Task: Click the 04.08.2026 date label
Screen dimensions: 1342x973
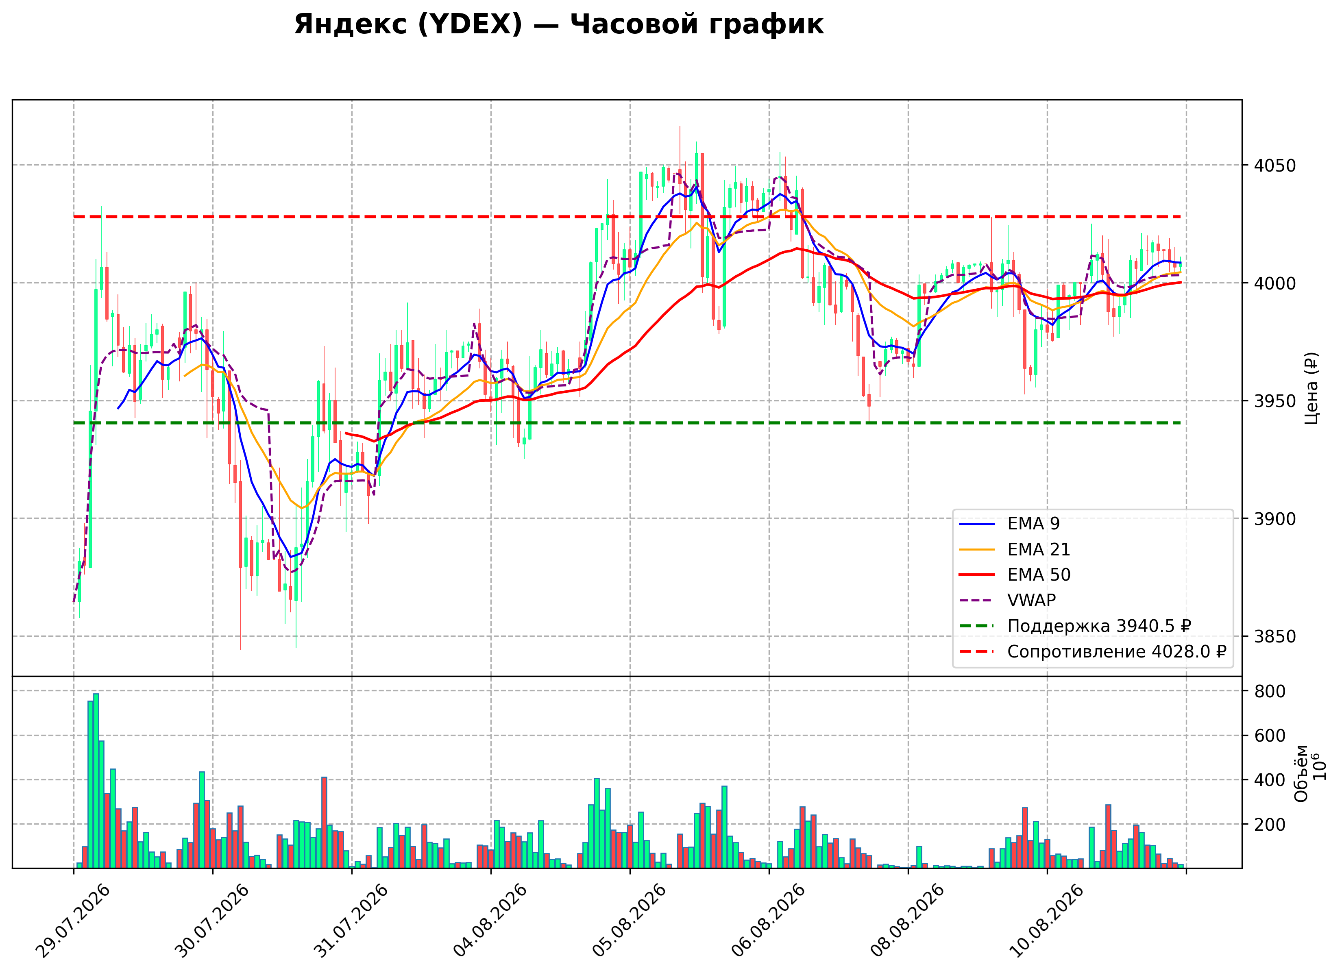Action: [489, 921]
